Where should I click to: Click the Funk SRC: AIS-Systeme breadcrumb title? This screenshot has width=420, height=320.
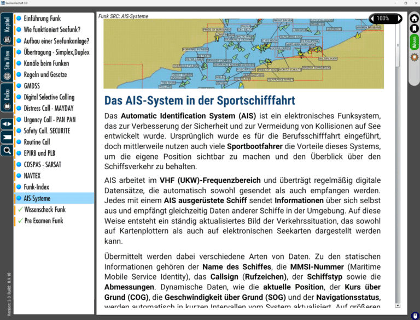(x=123, y=16)
